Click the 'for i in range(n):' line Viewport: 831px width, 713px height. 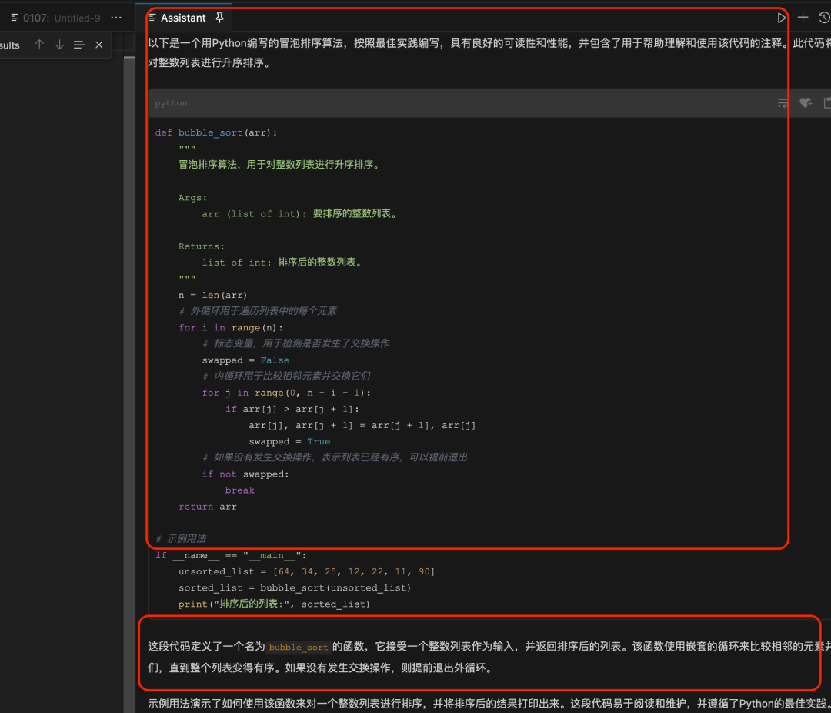click(231, 328)
